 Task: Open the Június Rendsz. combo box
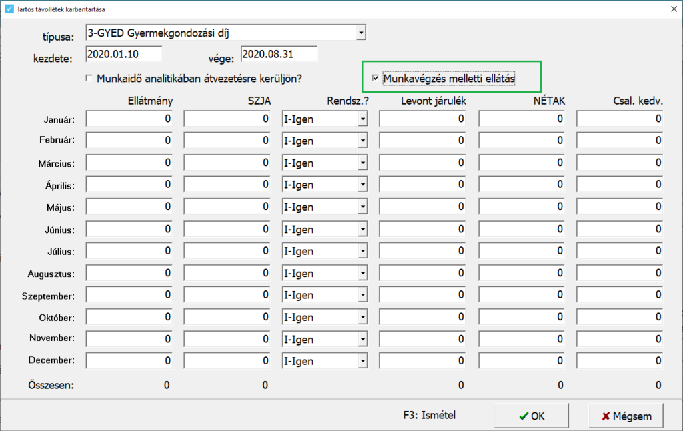[362, 230]
